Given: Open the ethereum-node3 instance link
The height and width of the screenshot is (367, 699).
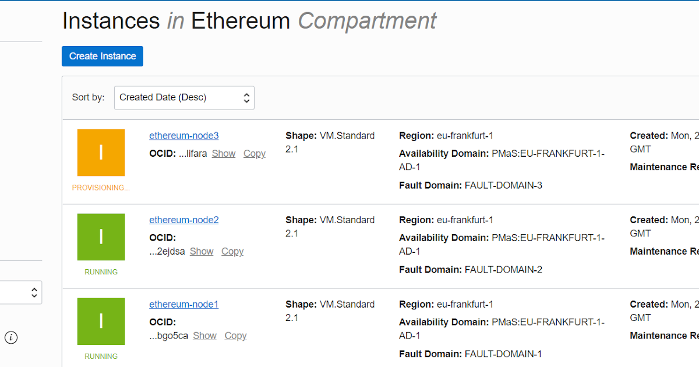Looking at the screenshot, I should (184, 136).
